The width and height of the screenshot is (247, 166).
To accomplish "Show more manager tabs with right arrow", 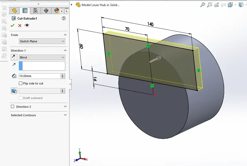I will 67,11.
